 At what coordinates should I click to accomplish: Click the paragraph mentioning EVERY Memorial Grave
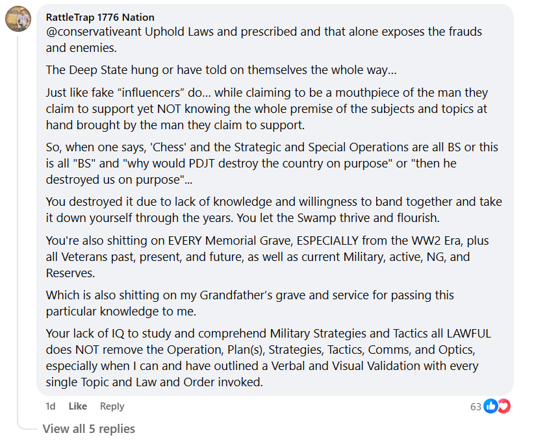pyautogui.click(x=266, y=256)
